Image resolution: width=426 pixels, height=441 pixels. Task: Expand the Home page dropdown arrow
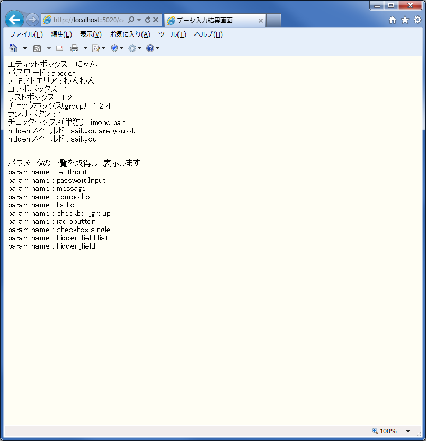pyautogui.click(x=25, y=48)
